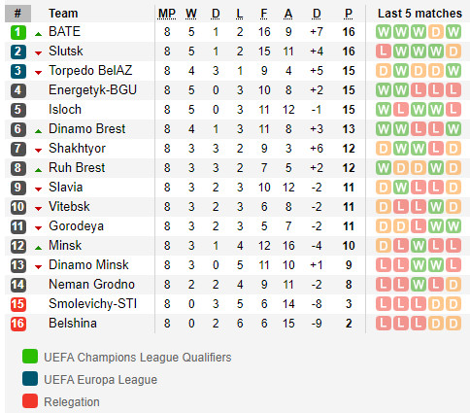Sort table by points P header

pyautogui.click(x=349, y=14)
